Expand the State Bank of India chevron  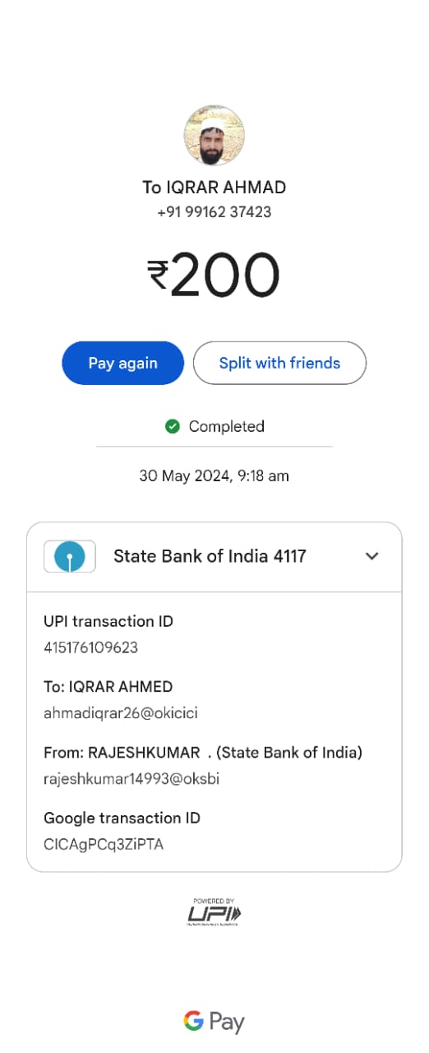coord(372,556)
